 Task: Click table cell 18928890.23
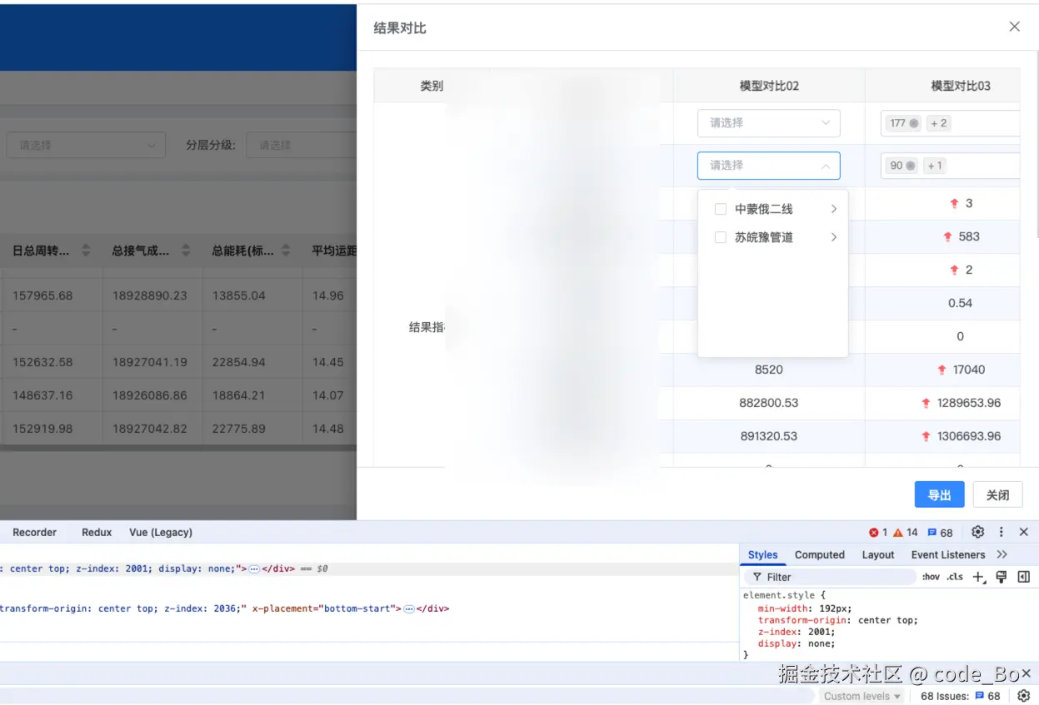point(150,295)
